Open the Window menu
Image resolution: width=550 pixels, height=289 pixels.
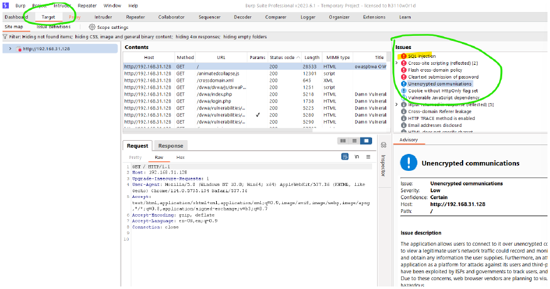coord(113,6)
